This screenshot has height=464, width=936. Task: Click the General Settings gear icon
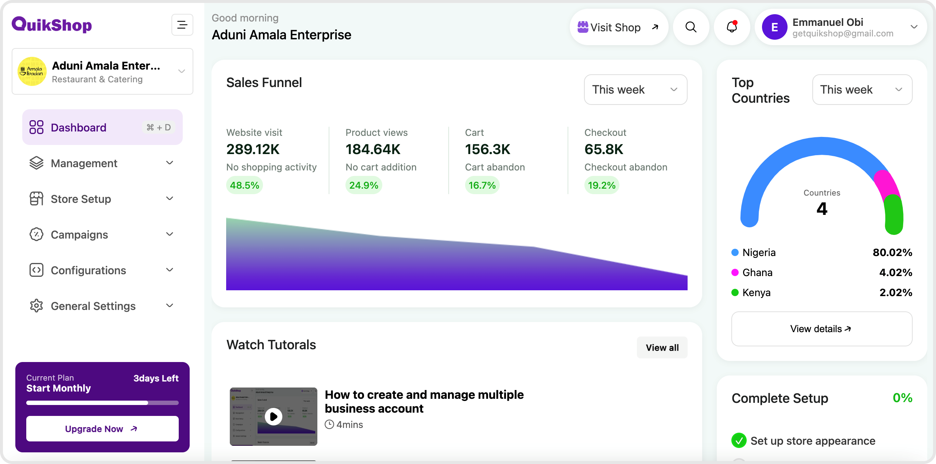(x=36, y=306)
